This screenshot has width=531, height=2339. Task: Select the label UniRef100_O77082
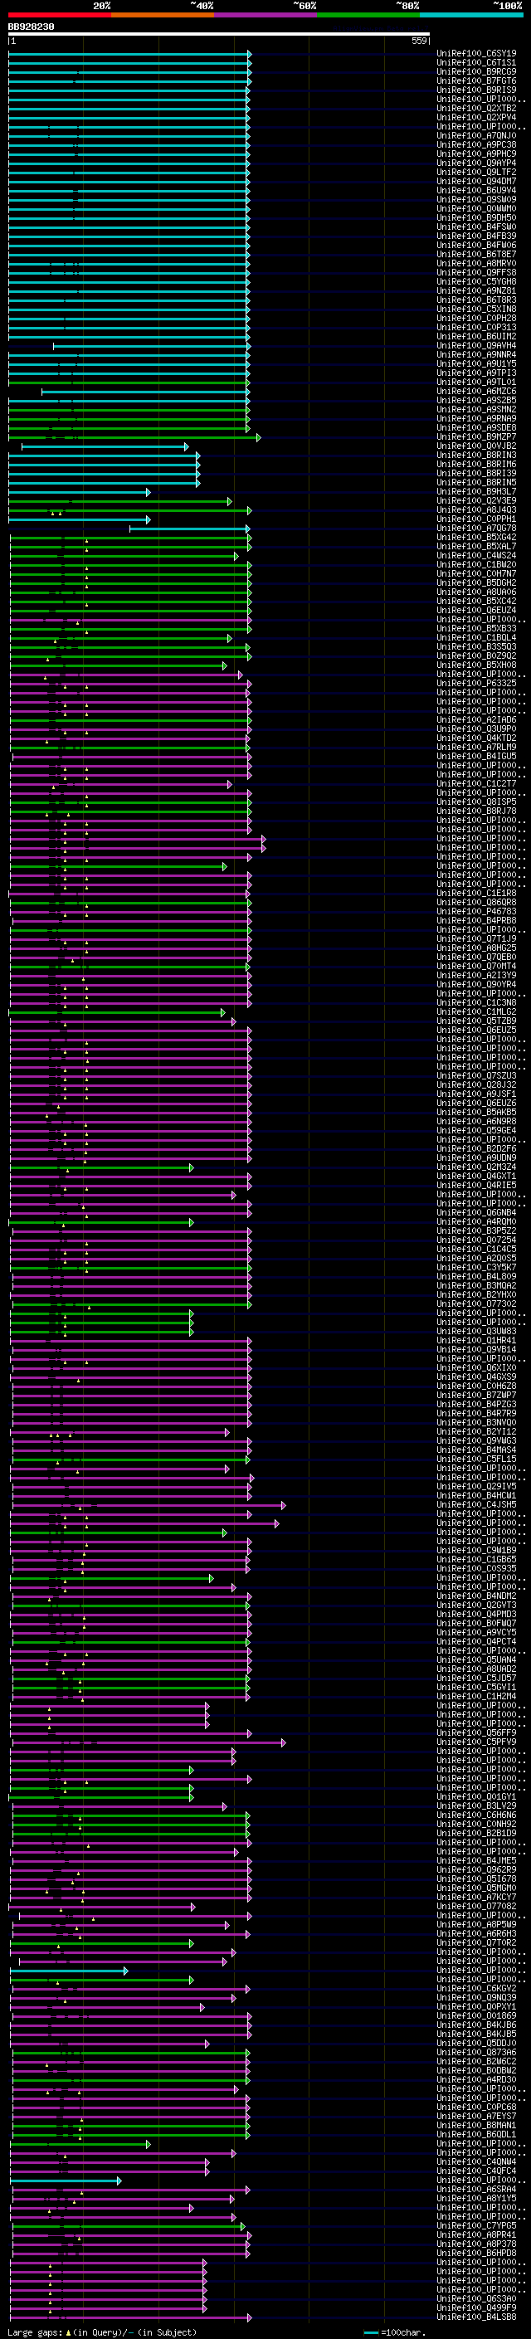[476, 1906]
